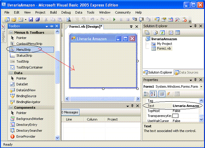The height and width of the screenshot is (148, 205).
Task: Select DataGridView in the Toolbox
Action: click(31, 90)
